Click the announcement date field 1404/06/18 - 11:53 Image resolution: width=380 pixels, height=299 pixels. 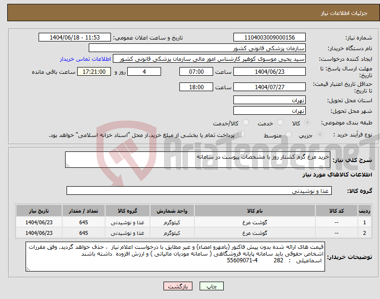75,38
